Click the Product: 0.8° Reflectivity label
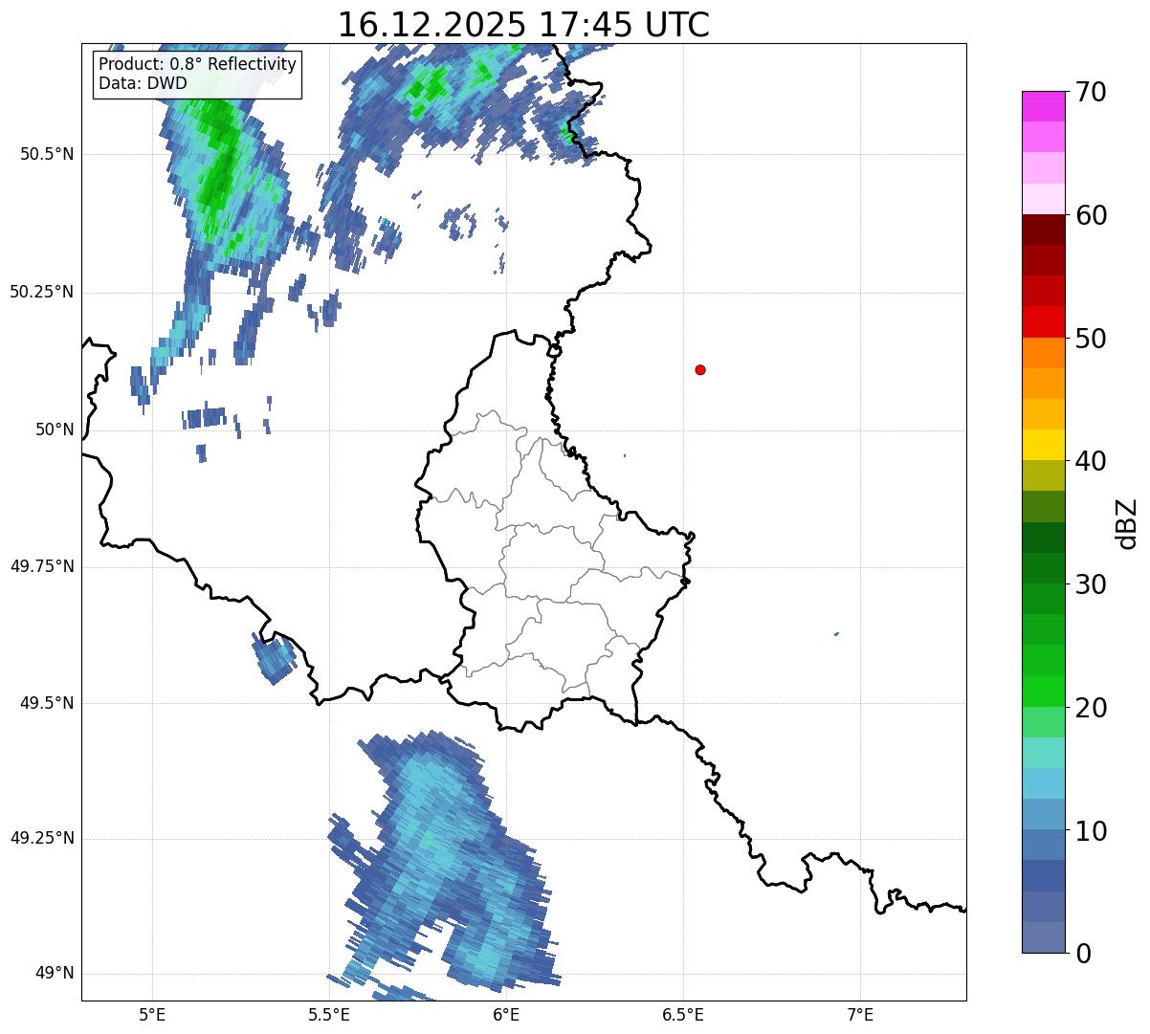The width and height of the screenshot is (1150, 1034). (198, 64)
